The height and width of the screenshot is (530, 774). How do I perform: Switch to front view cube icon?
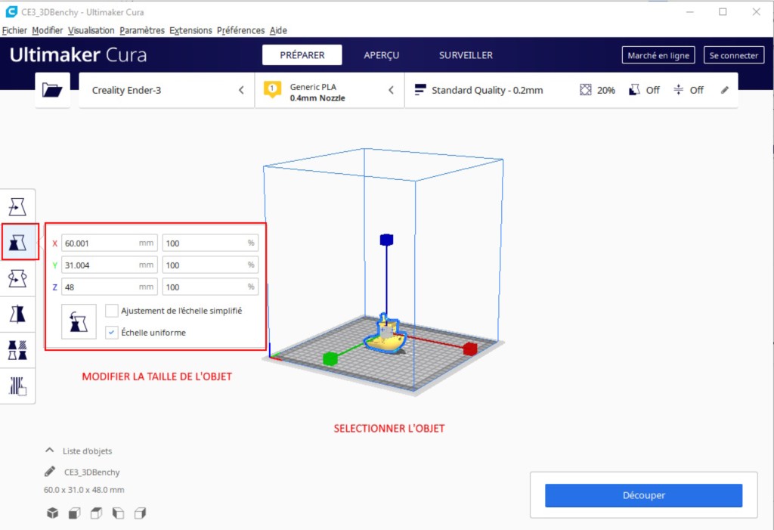[x=74, y=513]
